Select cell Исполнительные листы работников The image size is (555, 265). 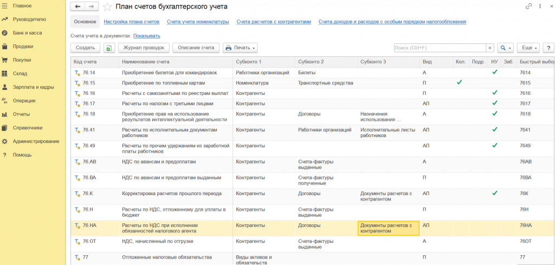click(389, 133)
